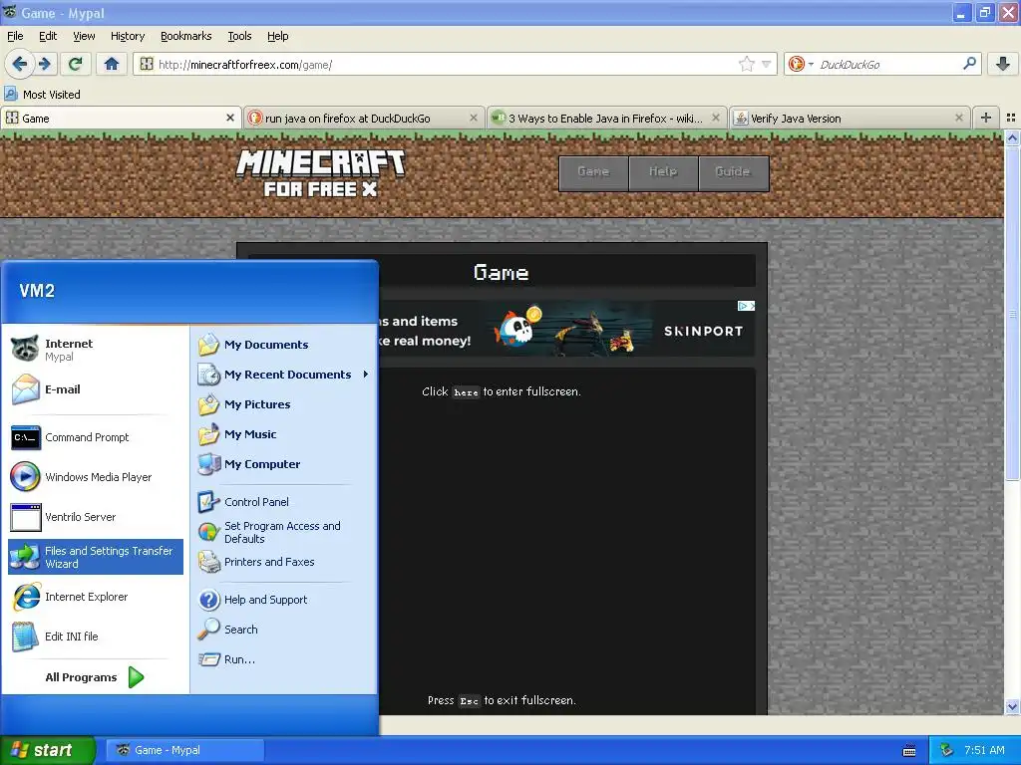Select Game - Mypal in the taskbar
The width and height of the screenshot is (1021, 765).
[x=185, y=750]
